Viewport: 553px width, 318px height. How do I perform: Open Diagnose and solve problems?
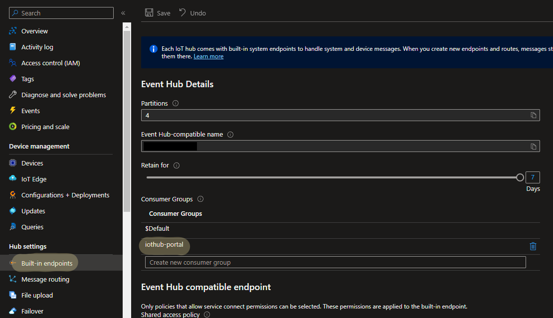(63, 95)
